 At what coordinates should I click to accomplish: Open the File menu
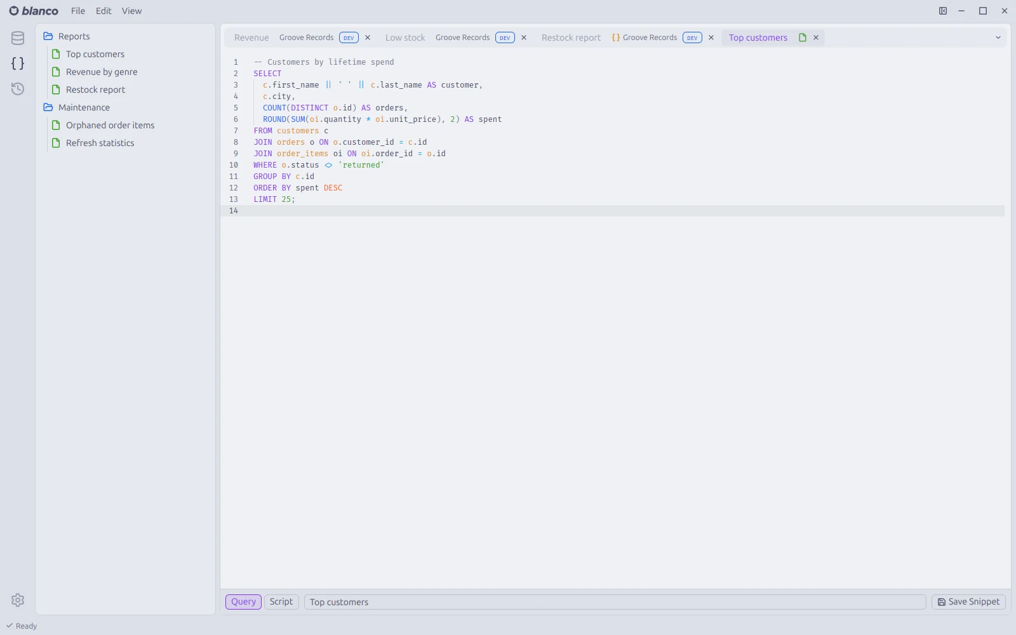pyautogui.click(x=78, y=11)
